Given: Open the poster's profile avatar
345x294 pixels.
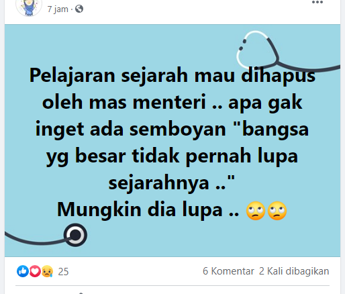Looking at the screenshot, I should click(29, 7).
